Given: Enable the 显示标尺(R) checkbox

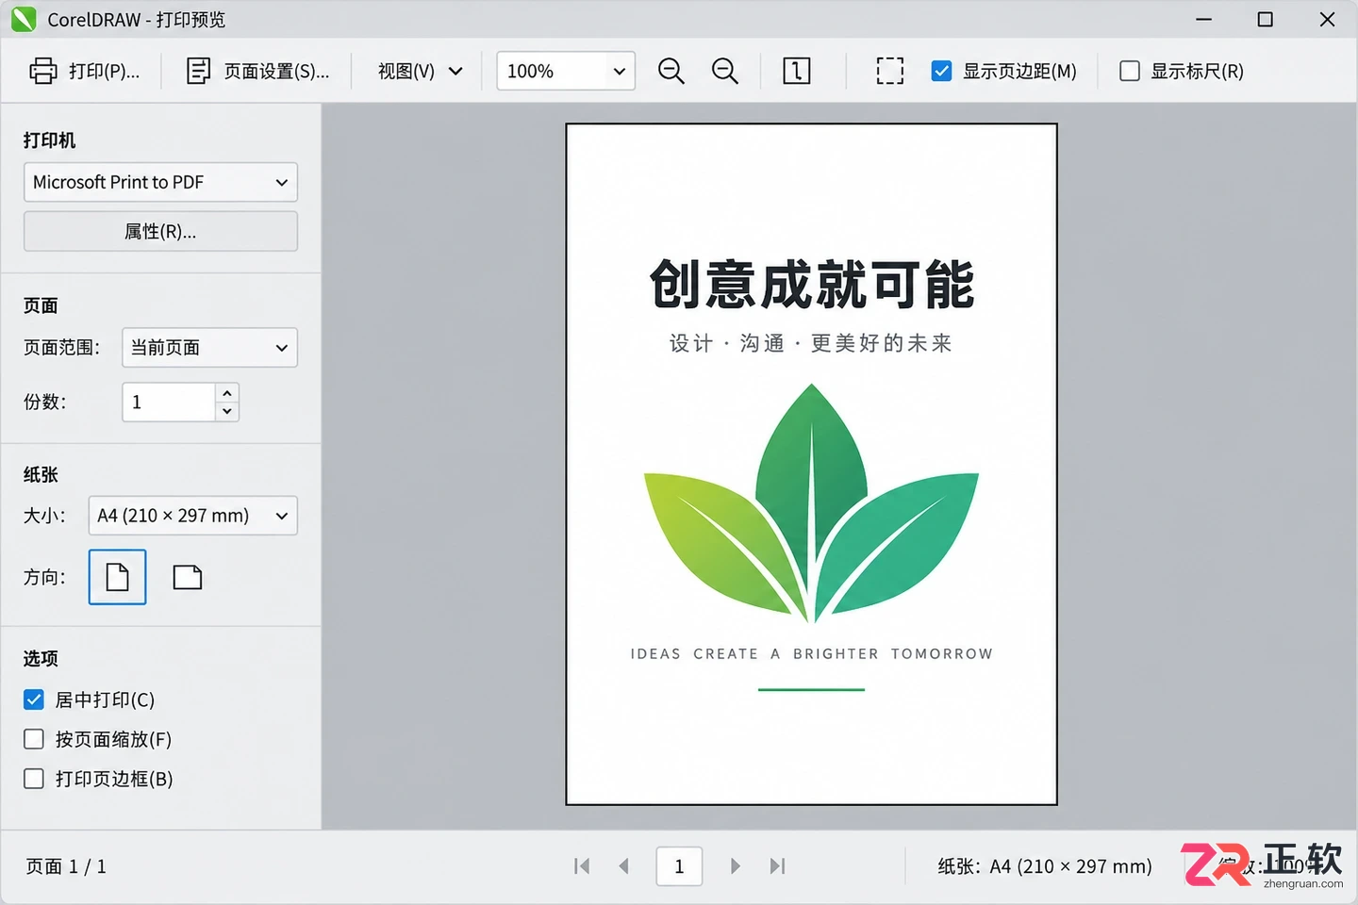Looking at the screenshot, I should 1129,71.
